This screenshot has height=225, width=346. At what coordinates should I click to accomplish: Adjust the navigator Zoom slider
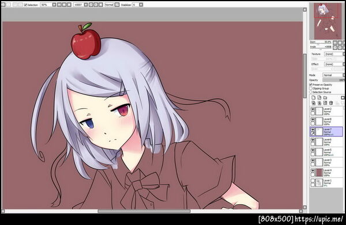(321, 43)
